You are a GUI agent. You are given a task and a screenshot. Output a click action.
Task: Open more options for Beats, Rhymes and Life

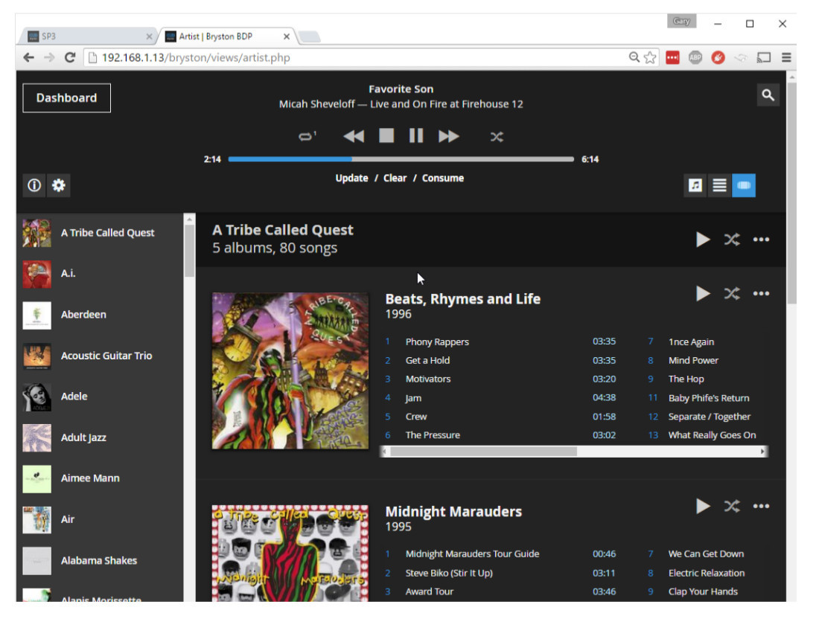click(x=761, y=293)
